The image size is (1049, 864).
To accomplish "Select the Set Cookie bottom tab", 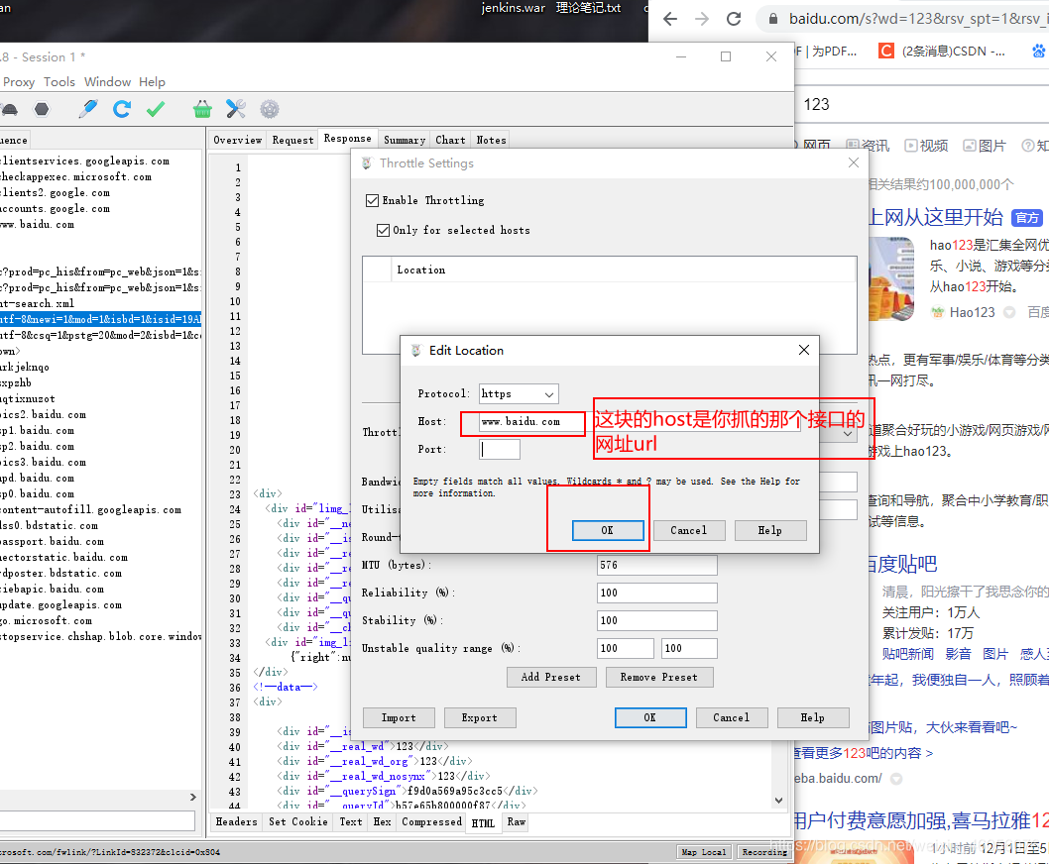I will click(x=298, y=821).
